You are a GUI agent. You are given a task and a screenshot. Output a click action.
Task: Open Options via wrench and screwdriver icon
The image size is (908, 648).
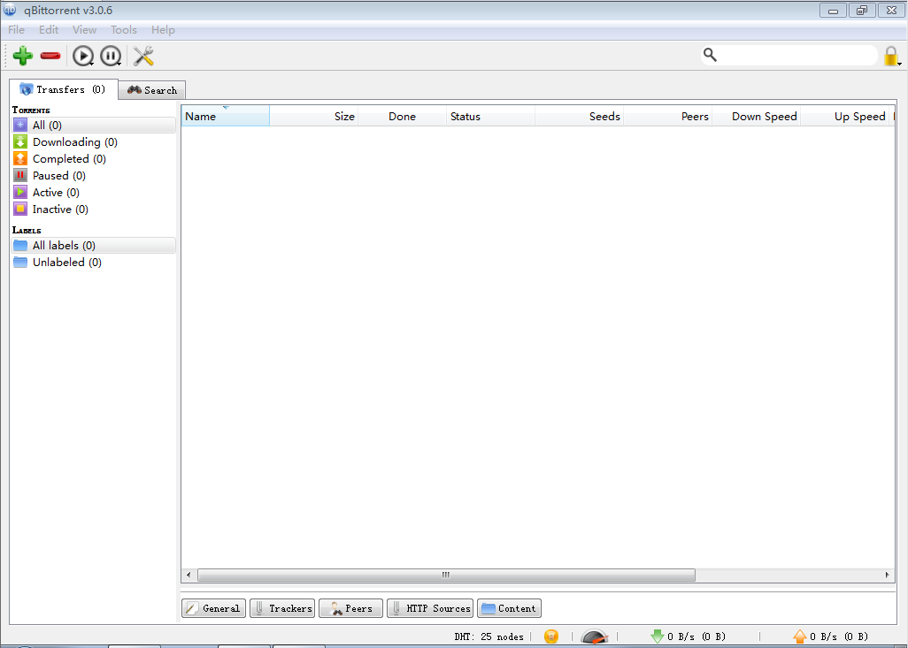click(x=143, y=56)
